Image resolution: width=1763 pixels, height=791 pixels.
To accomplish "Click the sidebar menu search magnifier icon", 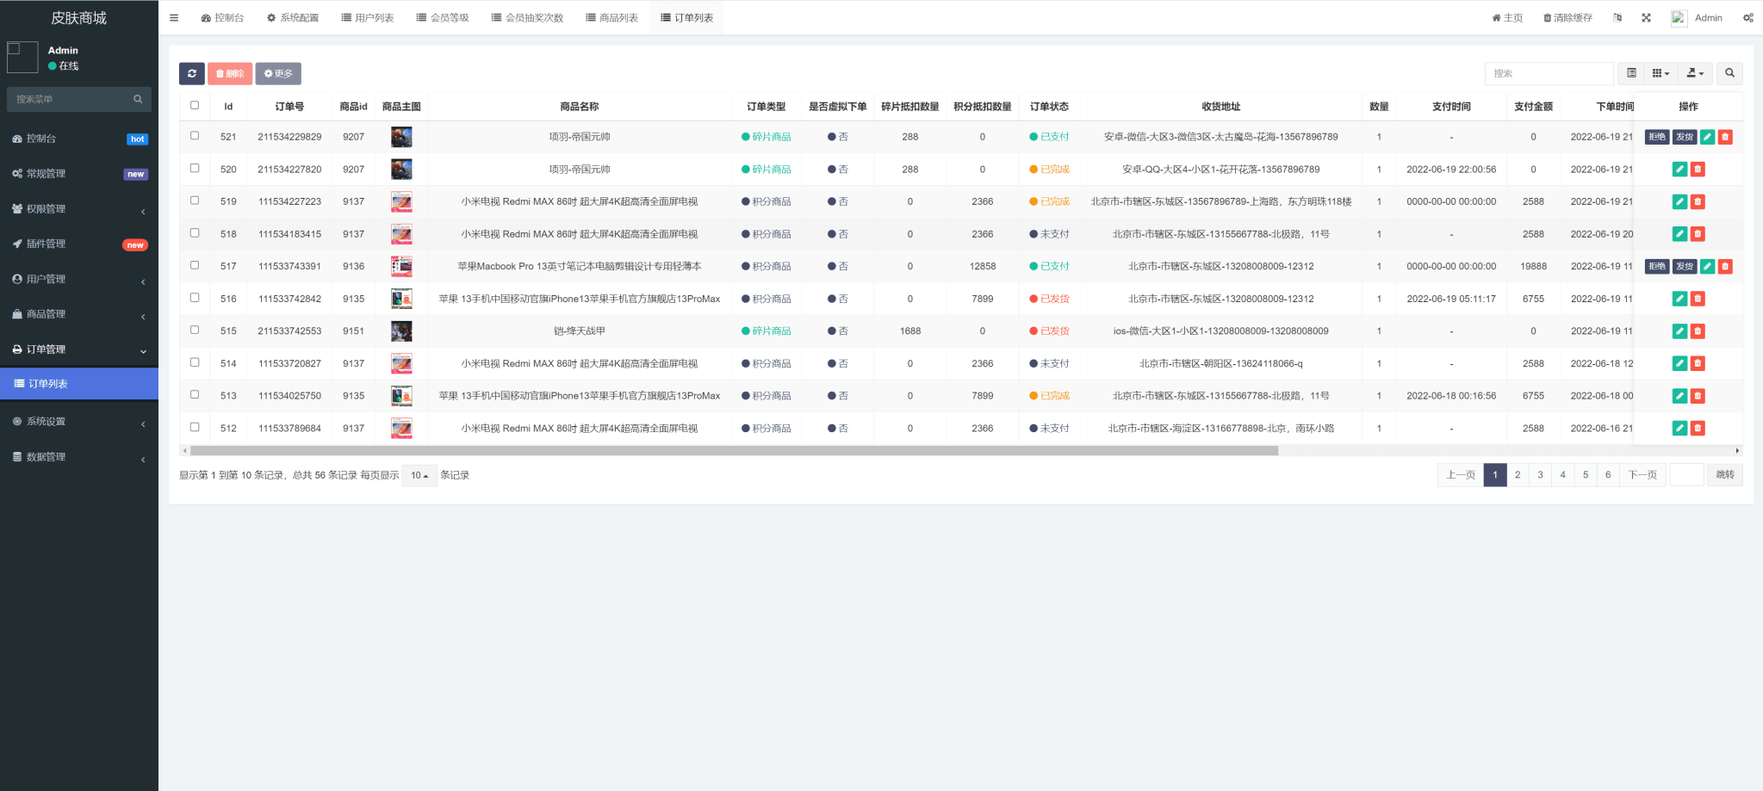I will [138, 99].
